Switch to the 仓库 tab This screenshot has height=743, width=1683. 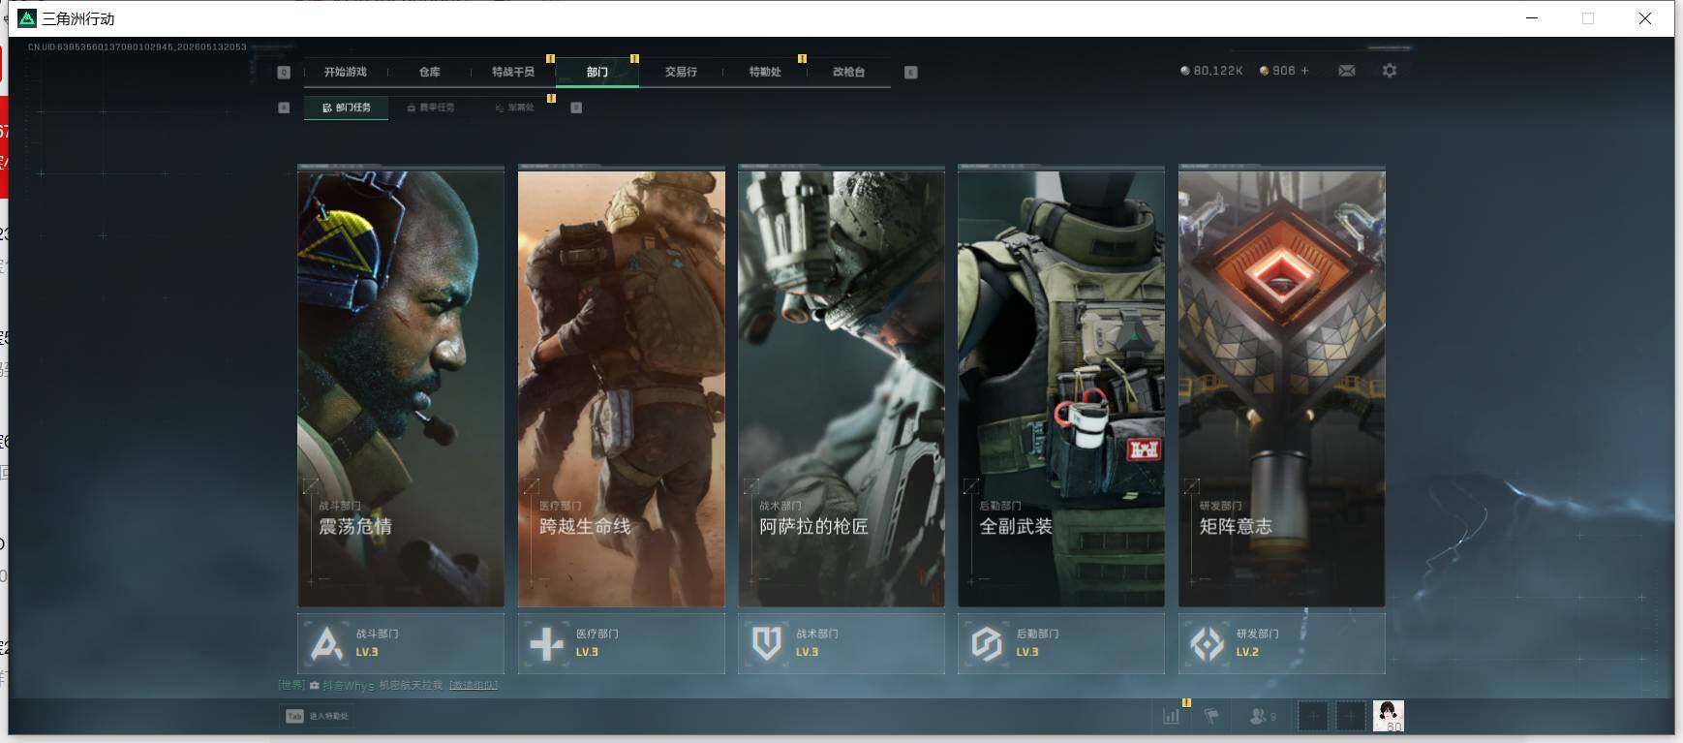[x=430, y=72]
